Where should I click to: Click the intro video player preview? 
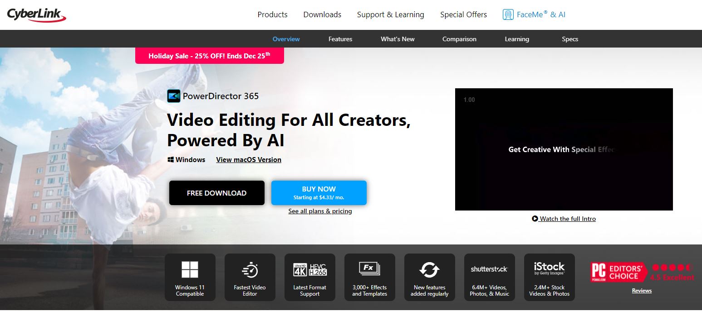564,149
